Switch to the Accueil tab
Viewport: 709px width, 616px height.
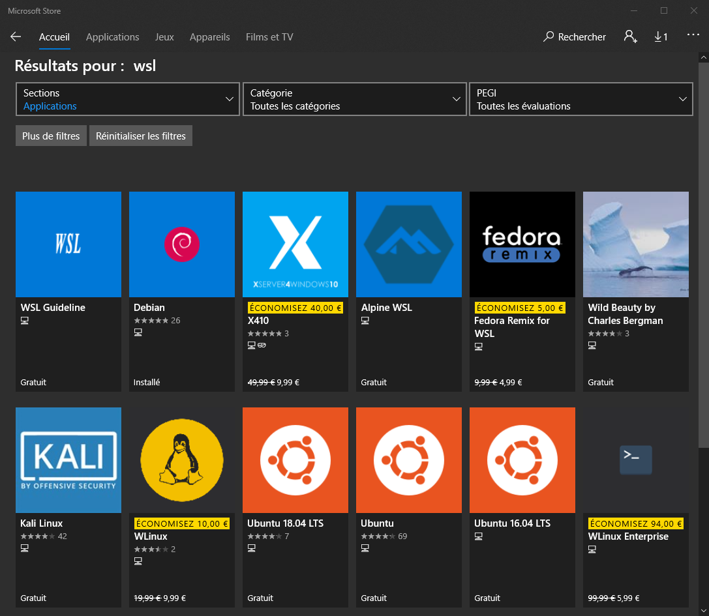[54, 37]
